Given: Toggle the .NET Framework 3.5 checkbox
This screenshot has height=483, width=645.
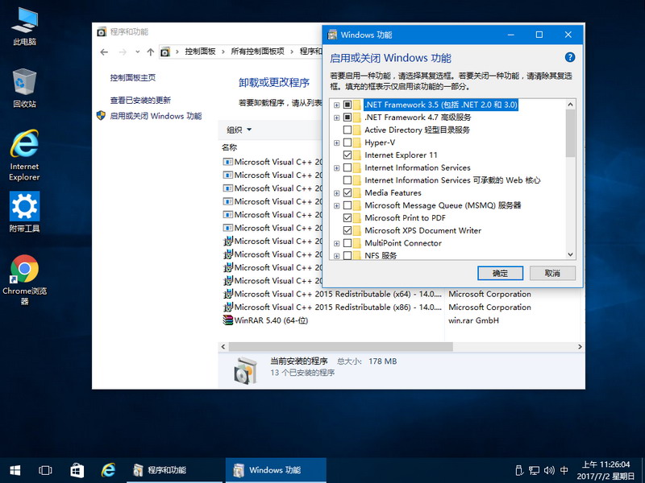Looking at the screenshot, I should click(347, 105).
